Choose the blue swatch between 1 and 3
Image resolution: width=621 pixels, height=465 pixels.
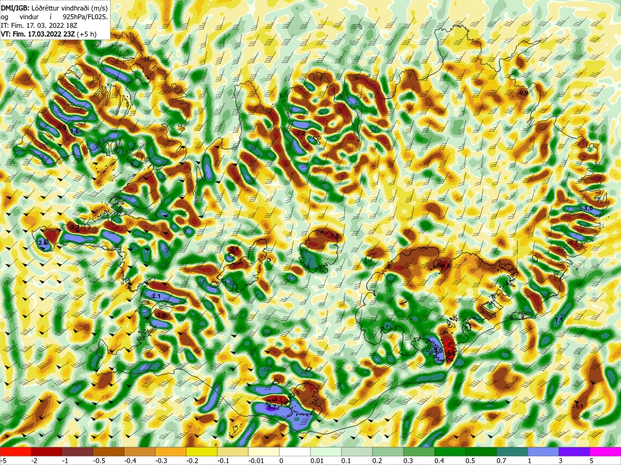tap(543, 451)
